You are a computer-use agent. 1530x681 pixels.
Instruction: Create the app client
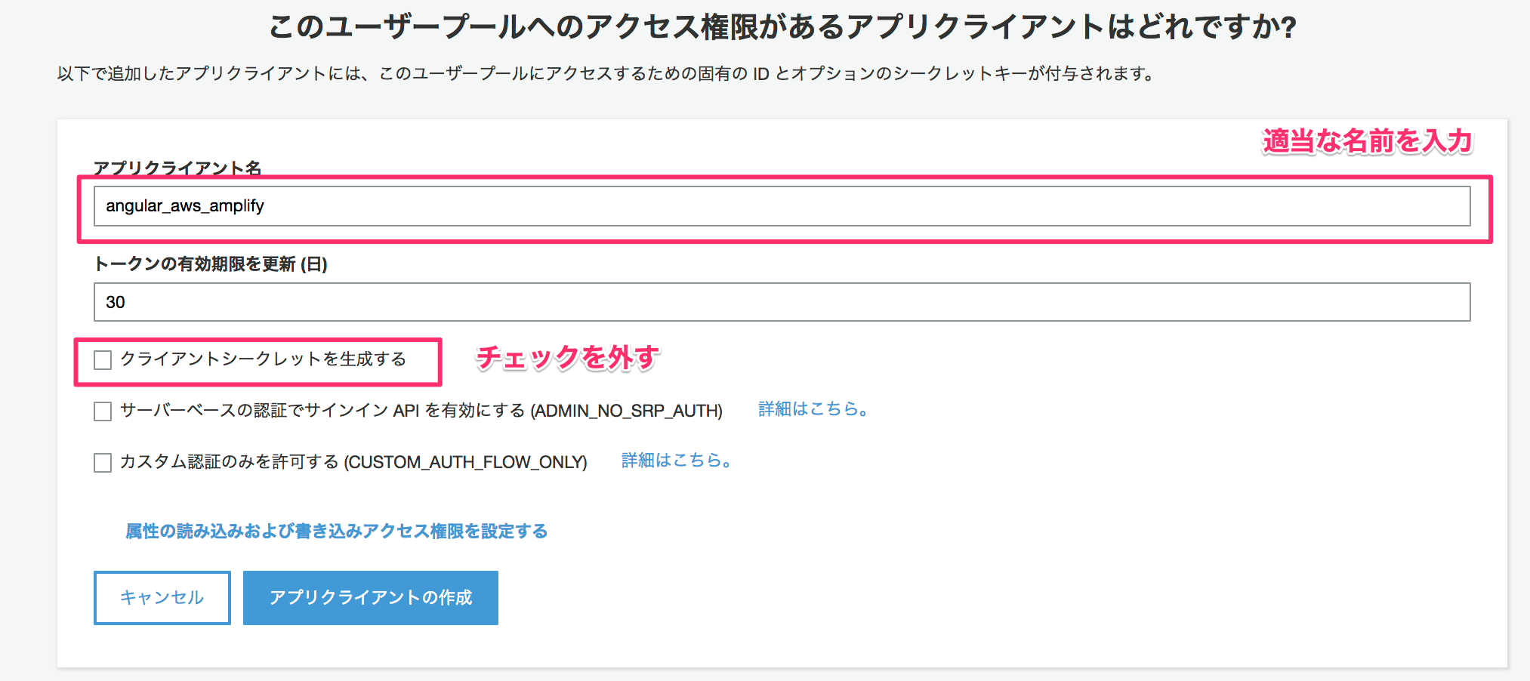[370, 597]
